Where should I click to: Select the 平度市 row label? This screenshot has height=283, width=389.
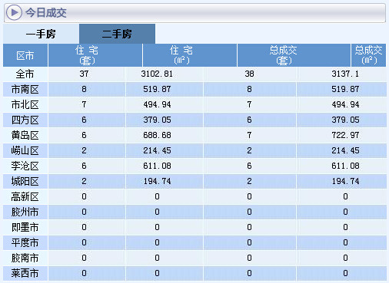[x=25, y=243]
